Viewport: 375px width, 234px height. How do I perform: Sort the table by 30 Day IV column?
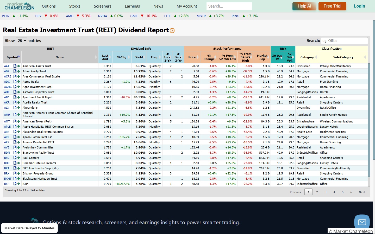[x=277, y=57]
